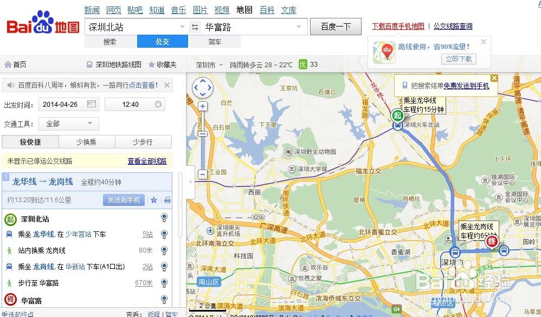Open the calendar icon beside 2014-04-26
This screenshot has height=317, width=541.
coord(92,104)
